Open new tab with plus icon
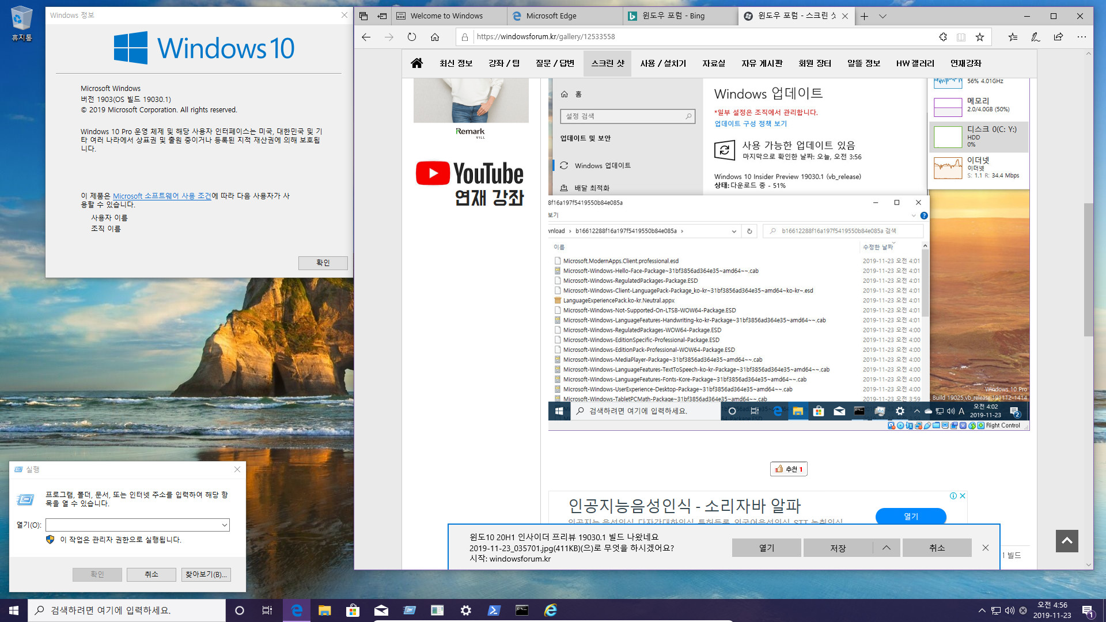The image size is (1106, 622). (865, 16)
